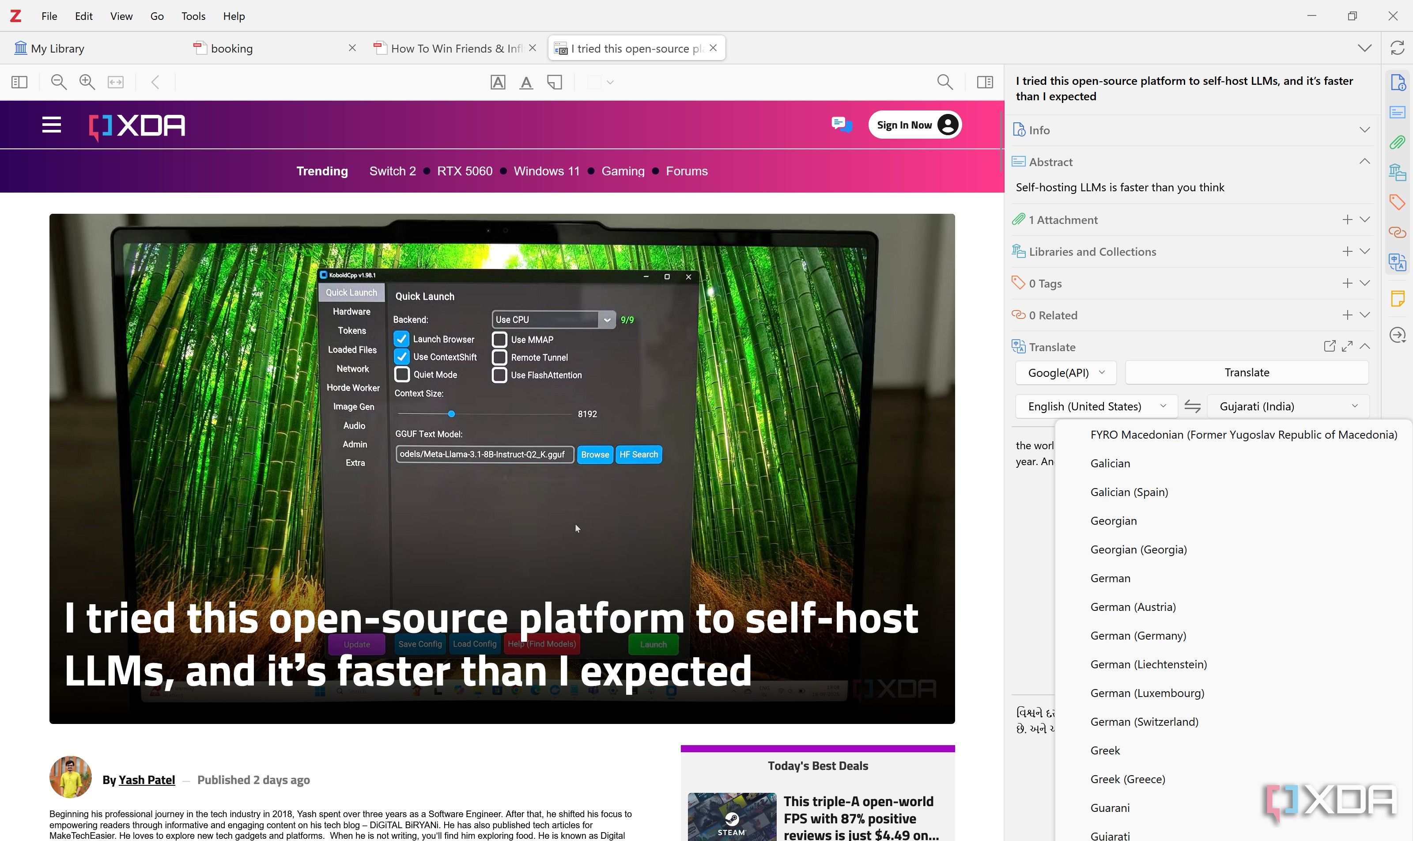Viewport: 1413px width, 841px height.
Task: Click the Context Size slider handle
Action: (x=451, y=414)
